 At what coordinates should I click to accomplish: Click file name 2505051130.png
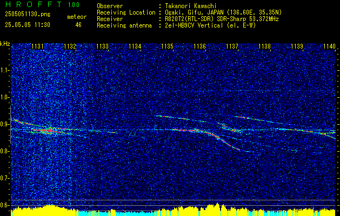(x=28, y=14)
